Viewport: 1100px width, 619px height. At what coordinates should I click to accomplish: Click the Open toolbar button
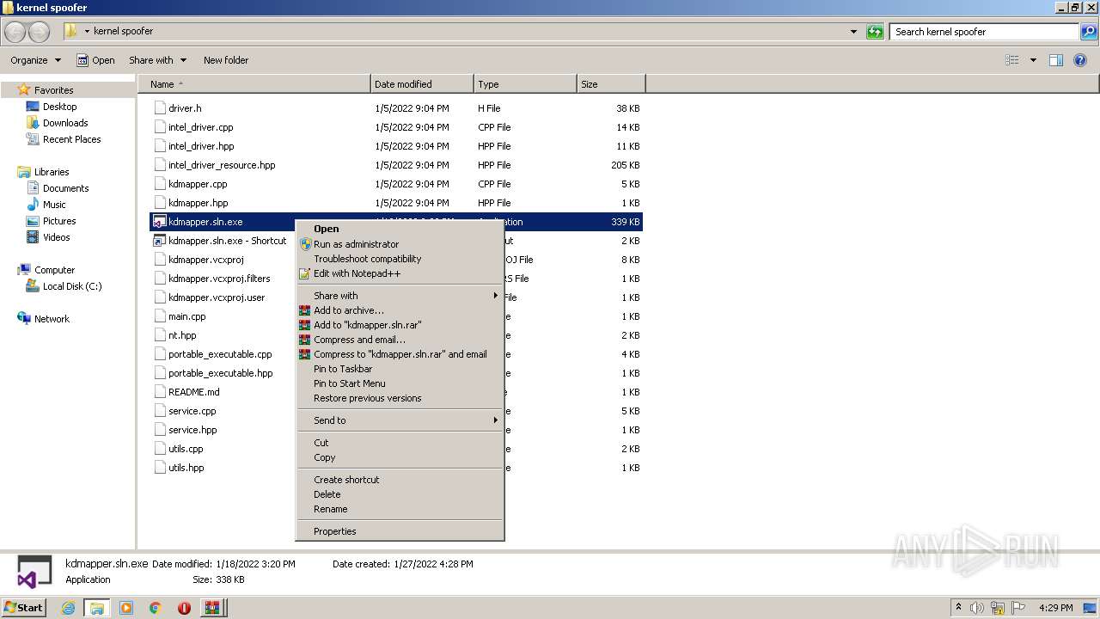(x=95, y=60)
